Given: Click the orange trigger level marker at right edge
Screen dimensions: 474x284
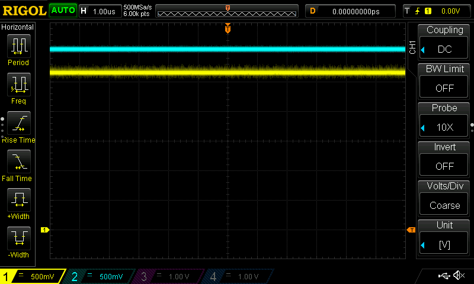Looking at the screenshot, I should click(x=411, y=230).
